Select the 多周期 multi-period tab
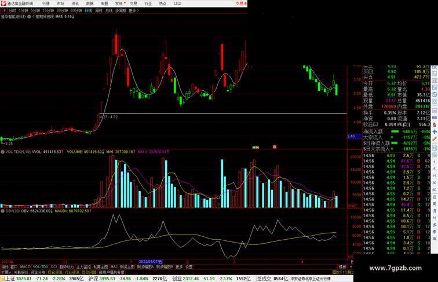Screen dimensions: 438x282 [121, 10]
